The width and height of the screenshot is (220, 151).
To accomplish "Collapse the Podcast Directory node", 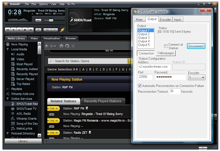I will 7,133.
